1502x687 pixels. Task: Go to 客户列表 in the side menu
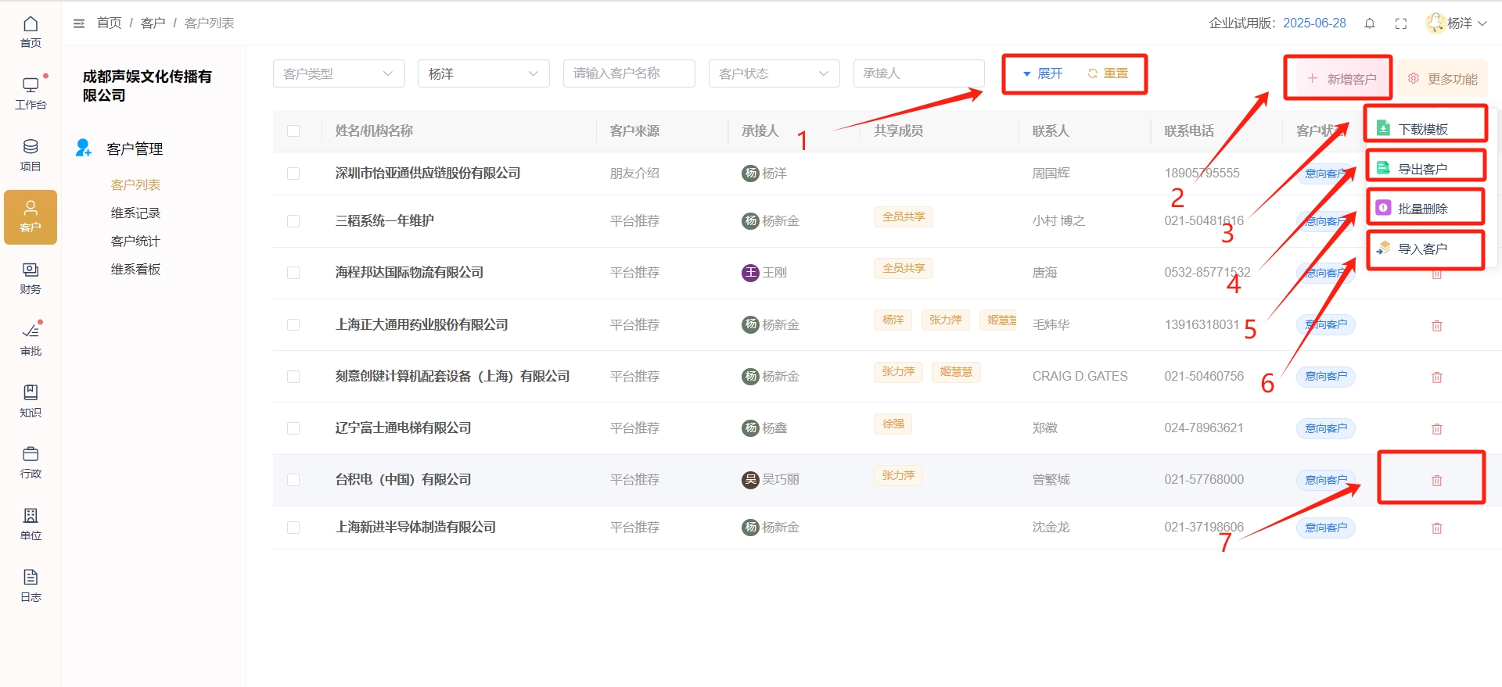(135, 184)
